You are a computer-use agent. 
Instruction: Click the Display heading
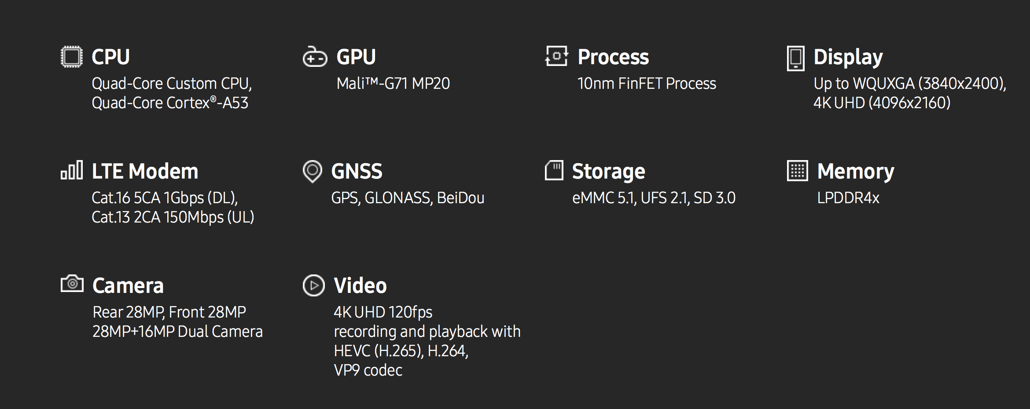click(x=848, y=57)
